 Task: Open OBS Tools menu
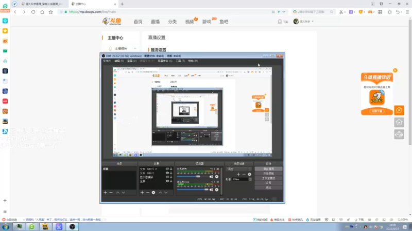180,61
